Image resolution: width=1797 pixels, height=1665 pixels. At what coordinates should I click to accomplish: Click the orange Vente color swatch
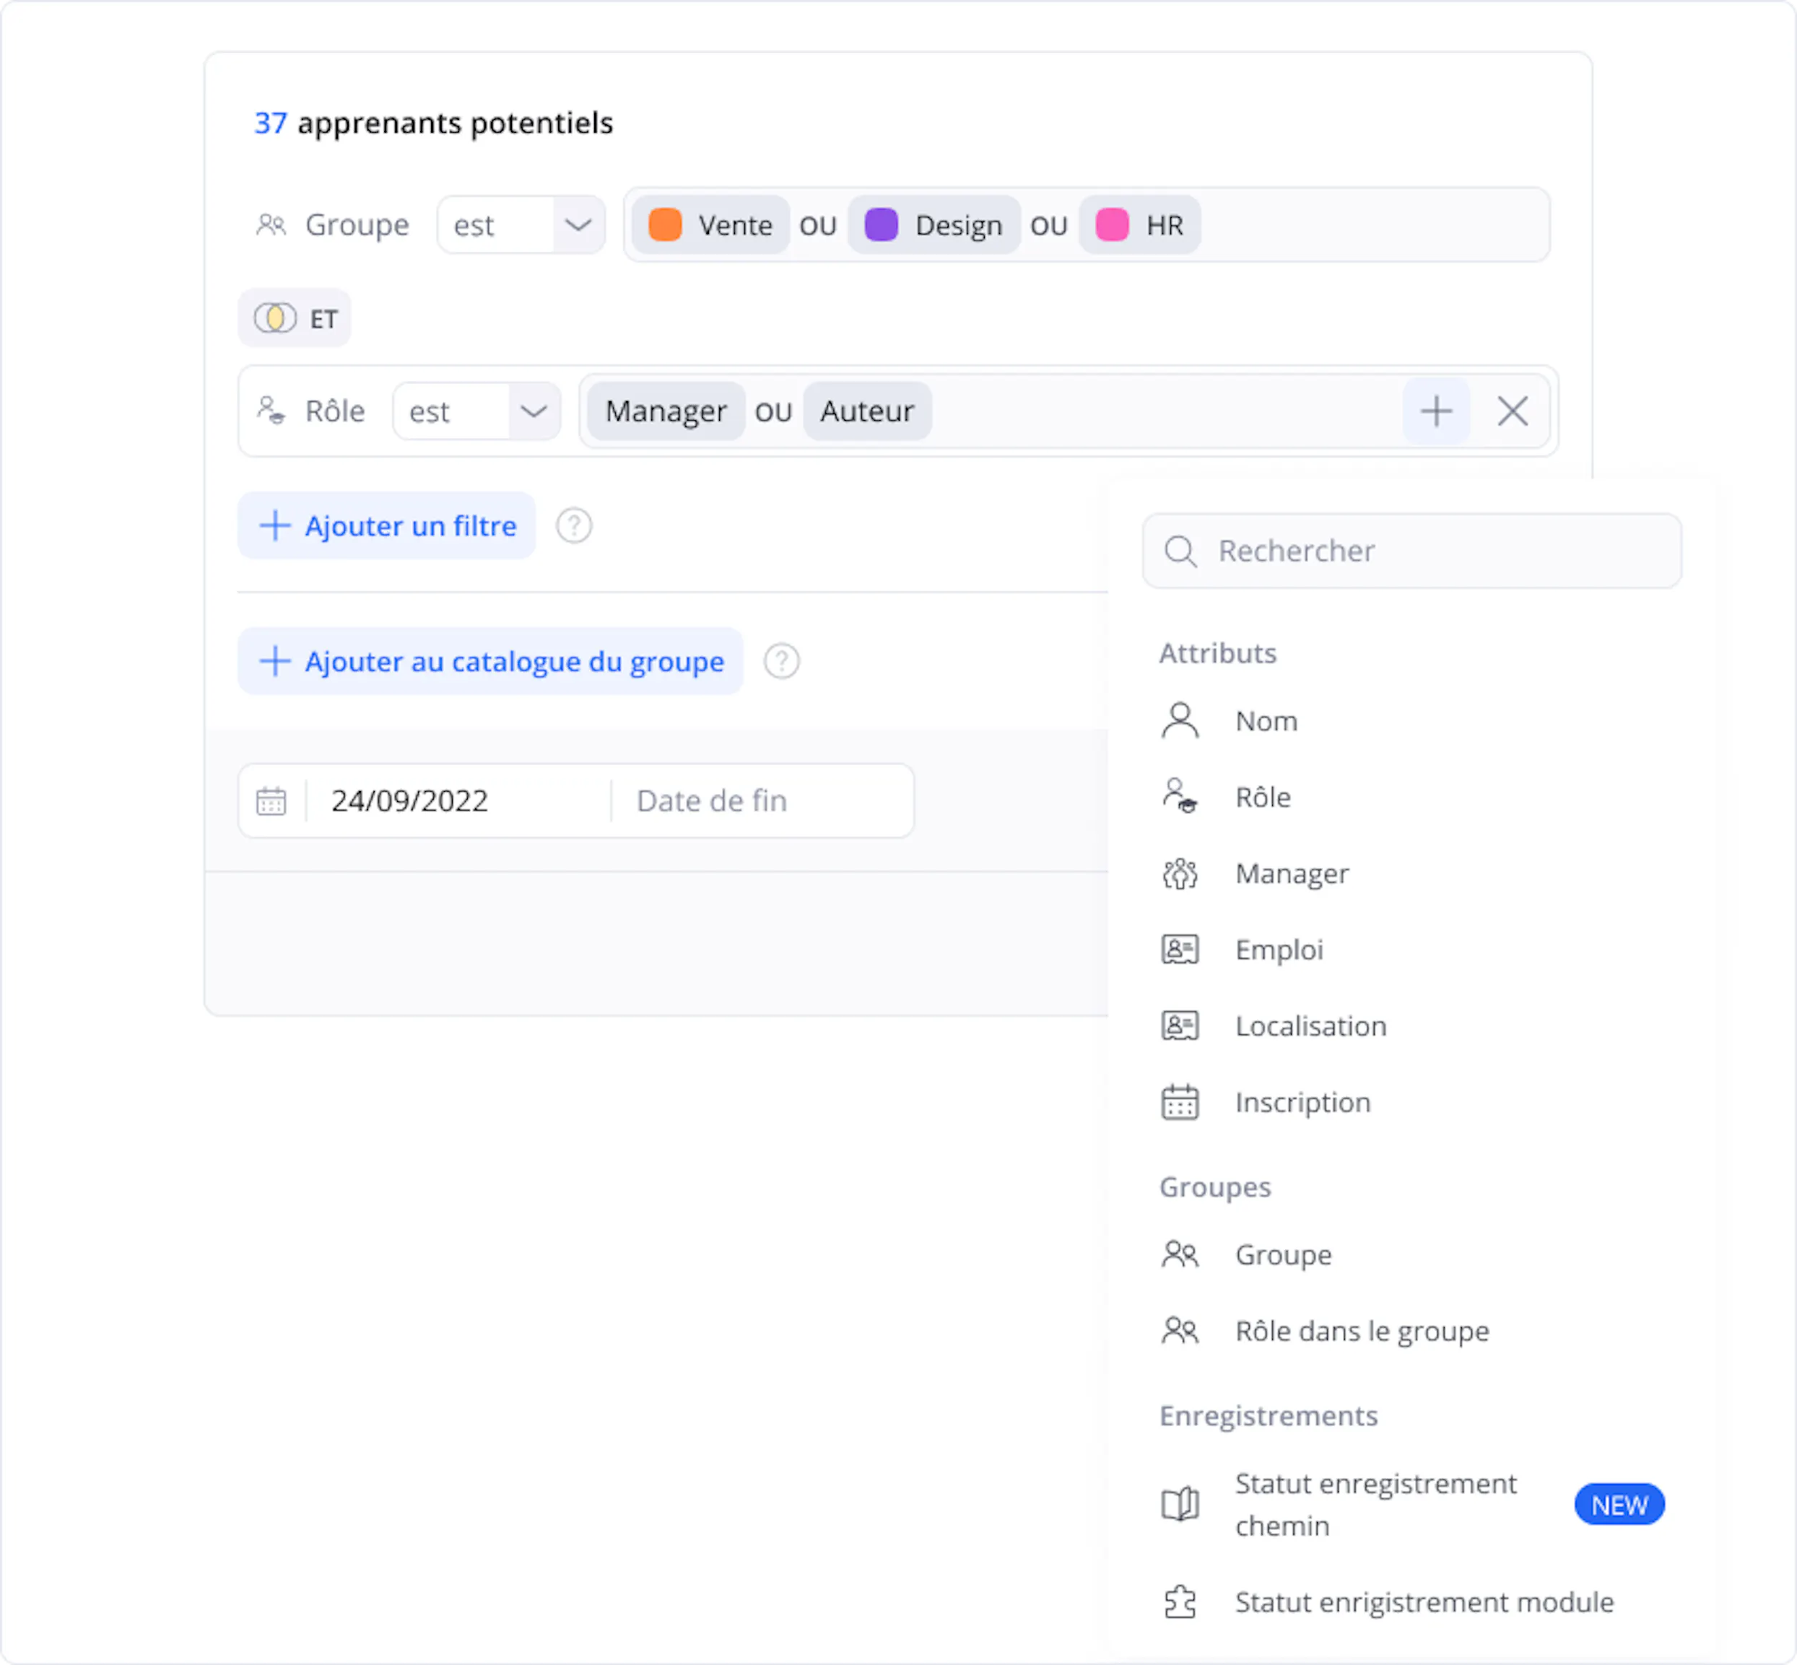coord(665,224)
